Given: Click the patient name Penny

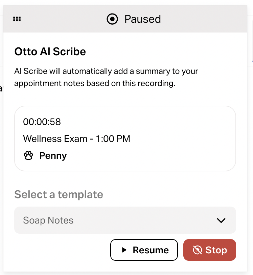Looking at the screenshot, I should [53, 156].
